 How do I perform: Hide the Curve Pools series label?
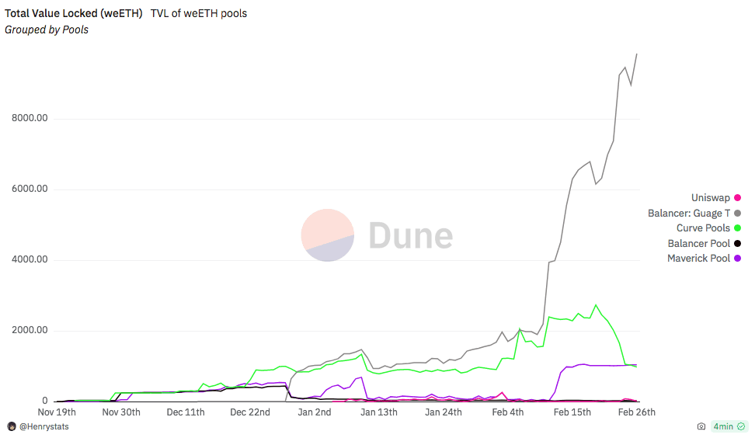pyautogui.click(x=703, y=228)
